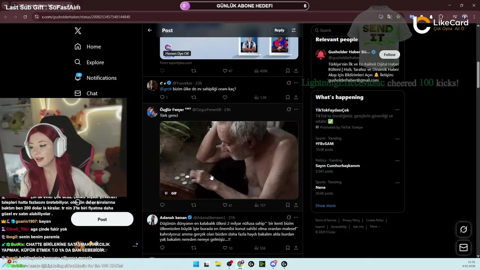Follow Gusholder Haber Bülteni

tap(390, 55)
